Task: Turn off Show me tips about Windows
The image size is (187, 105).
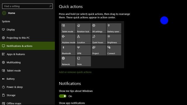Action: point(63,96)
